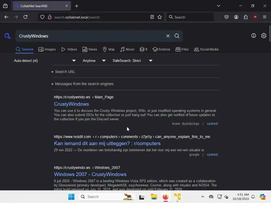Focus the SearXNG query input field
This screenshot has height=203, width=271.
click(90, 36)
